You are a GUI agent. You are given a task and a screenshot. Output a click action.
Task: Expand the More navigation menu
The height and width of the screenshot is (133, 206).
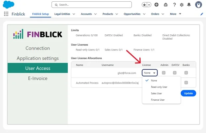pos(175,14)
